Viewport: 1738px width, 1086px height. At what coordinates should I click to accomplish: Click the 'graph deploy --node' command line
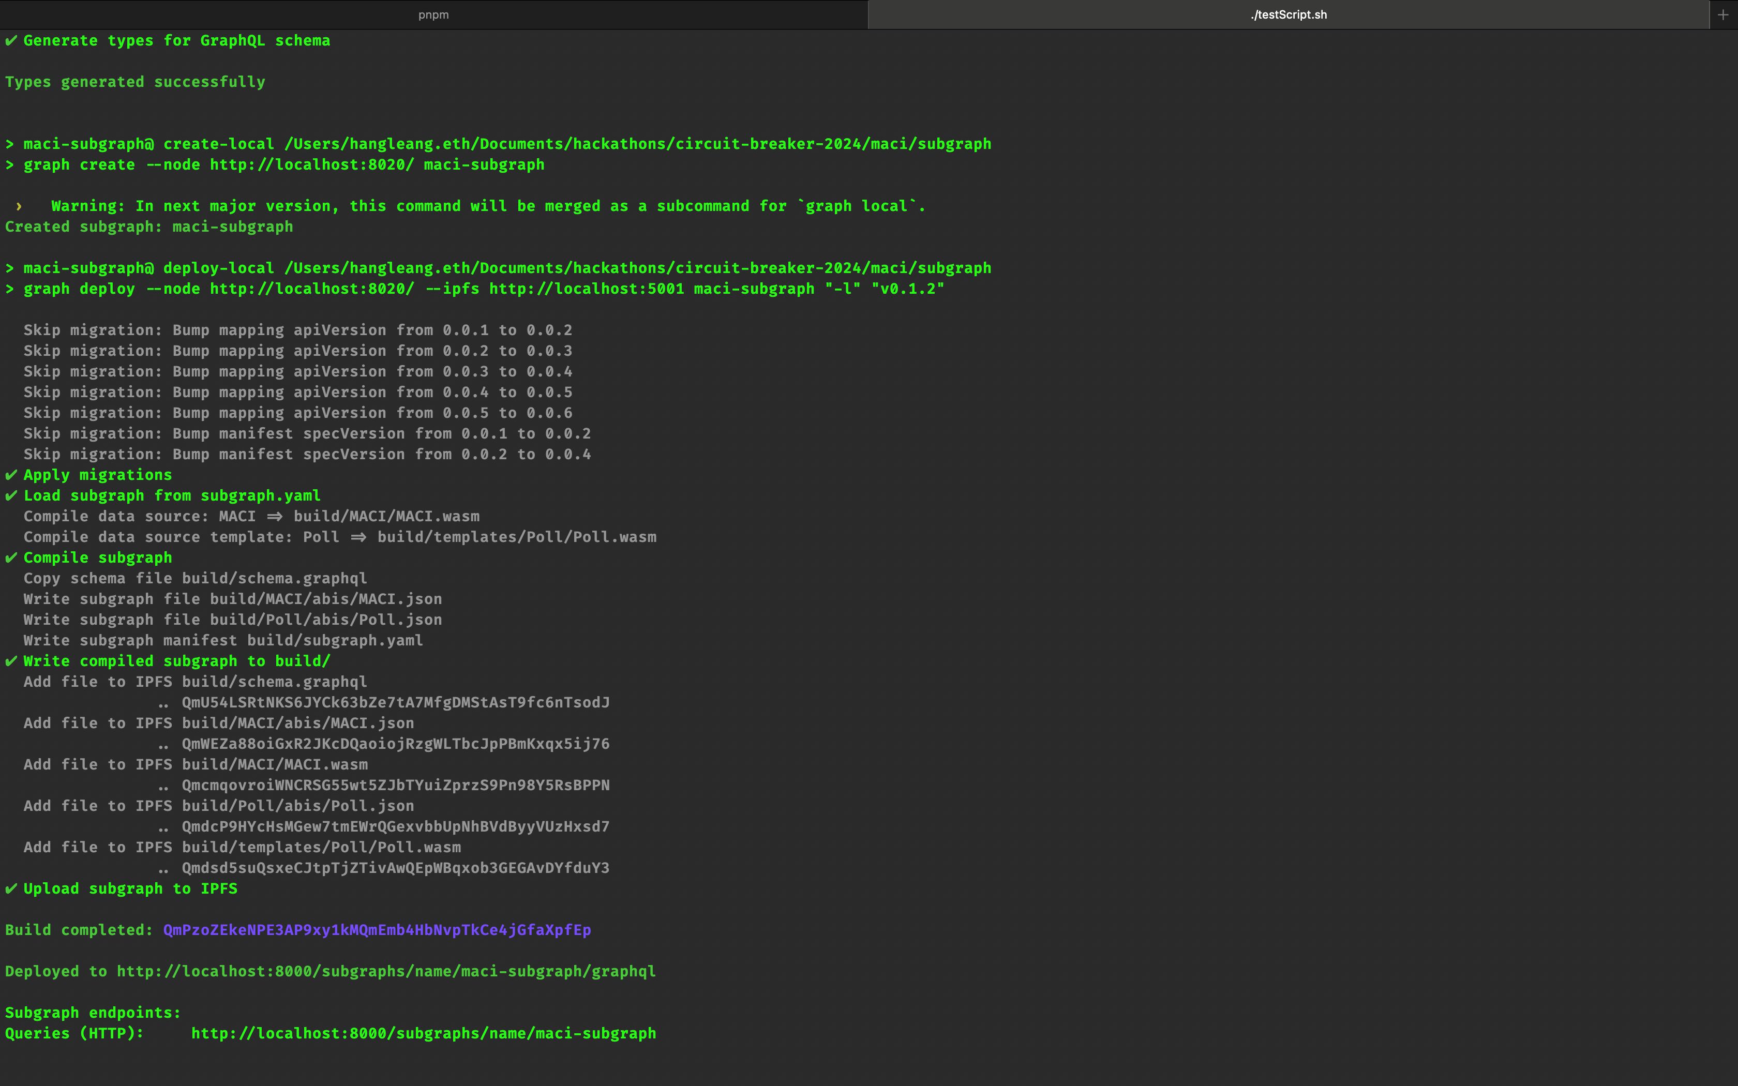(x=475, y=289)
